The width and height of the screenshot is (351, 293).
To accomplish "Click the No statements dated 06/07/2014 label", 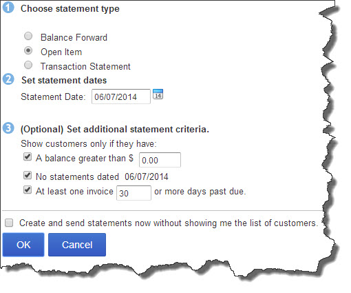I will 102,176.
